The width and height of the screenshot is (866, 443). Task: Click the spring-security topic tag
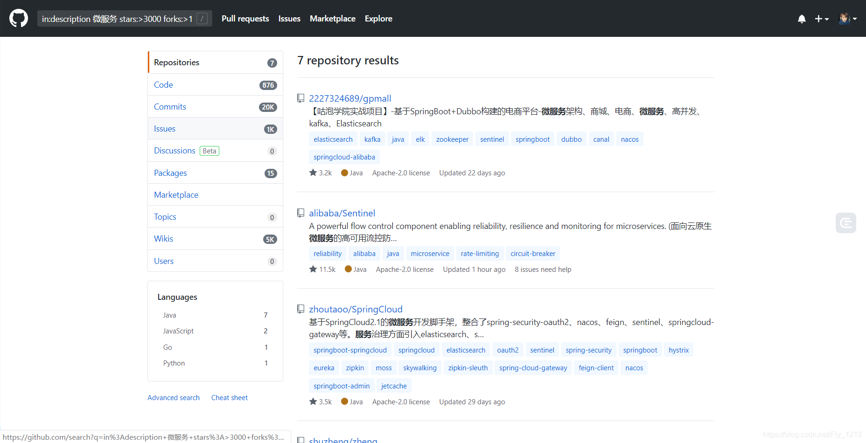(588, 350)
